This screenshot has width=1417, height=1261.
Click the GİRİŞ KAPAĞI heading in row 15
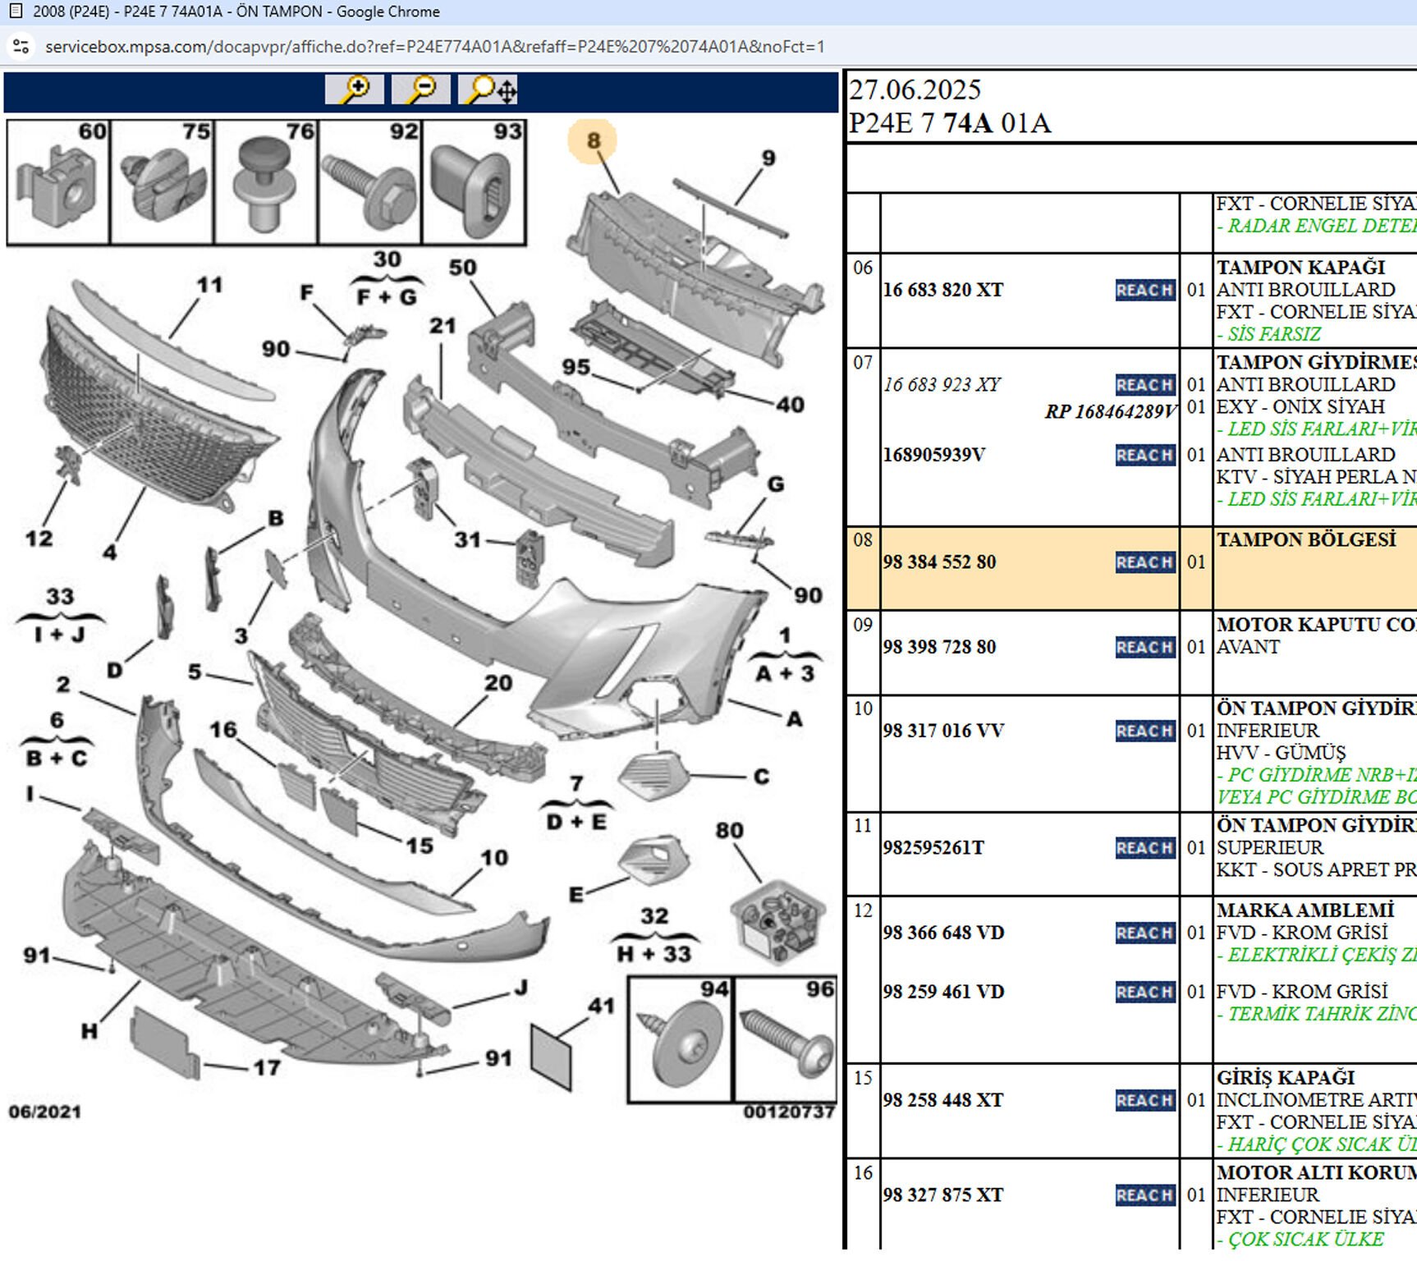[1286, 1078]
